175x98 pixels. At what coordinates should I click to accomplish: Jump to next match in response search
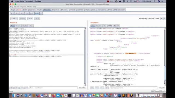click(107, 88)
